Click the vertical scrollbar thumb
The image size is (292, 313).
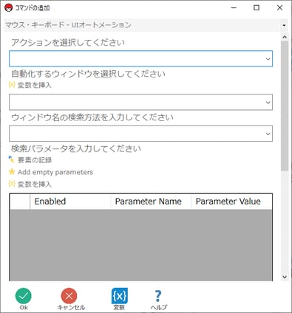coord(285,106)
